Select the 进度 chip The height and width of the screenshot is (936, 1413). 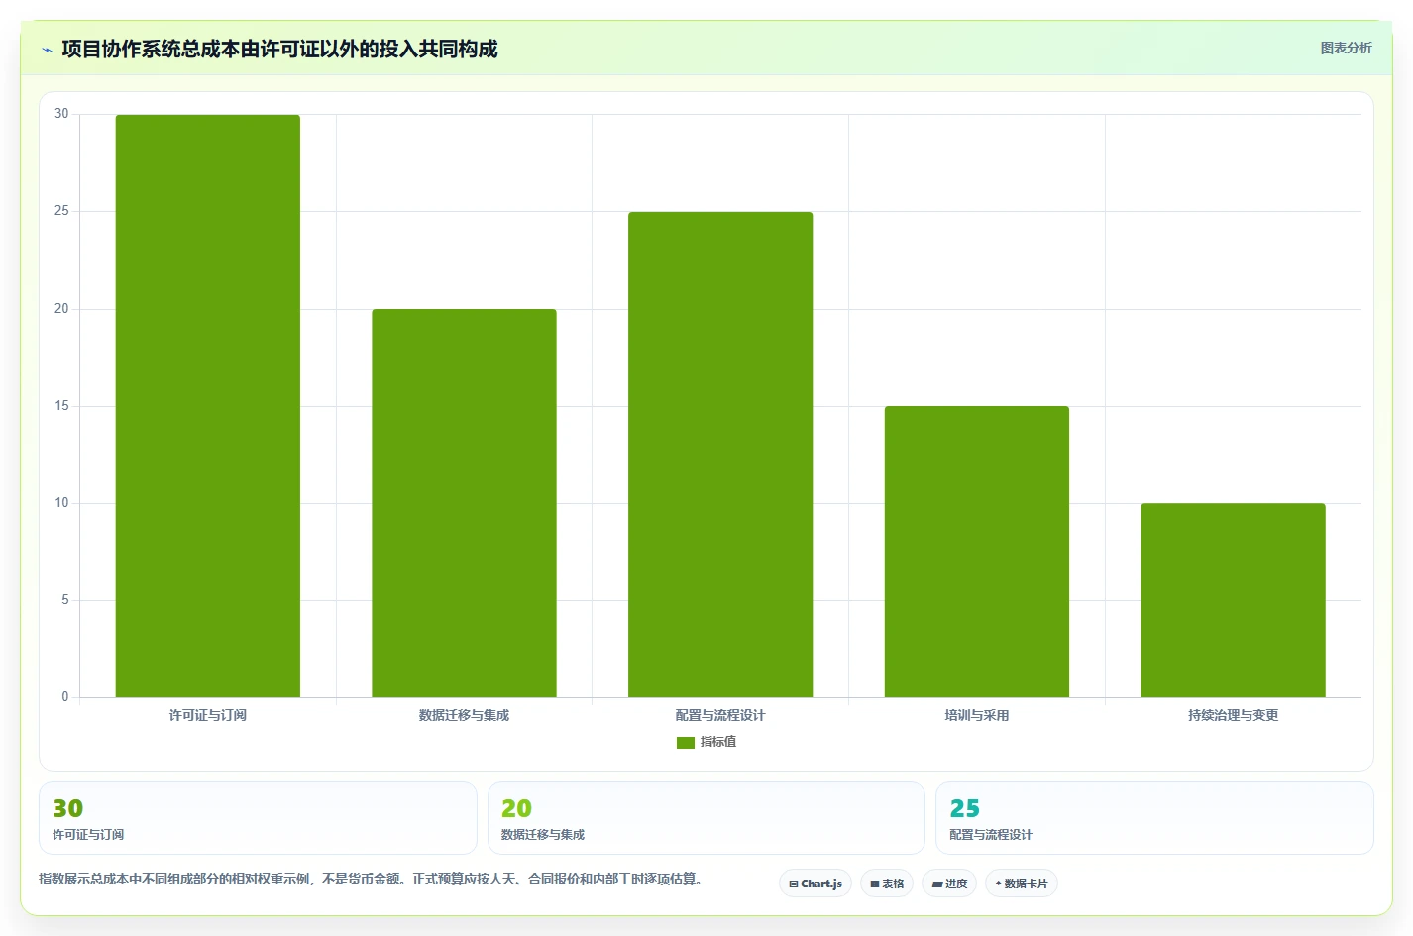949,884
